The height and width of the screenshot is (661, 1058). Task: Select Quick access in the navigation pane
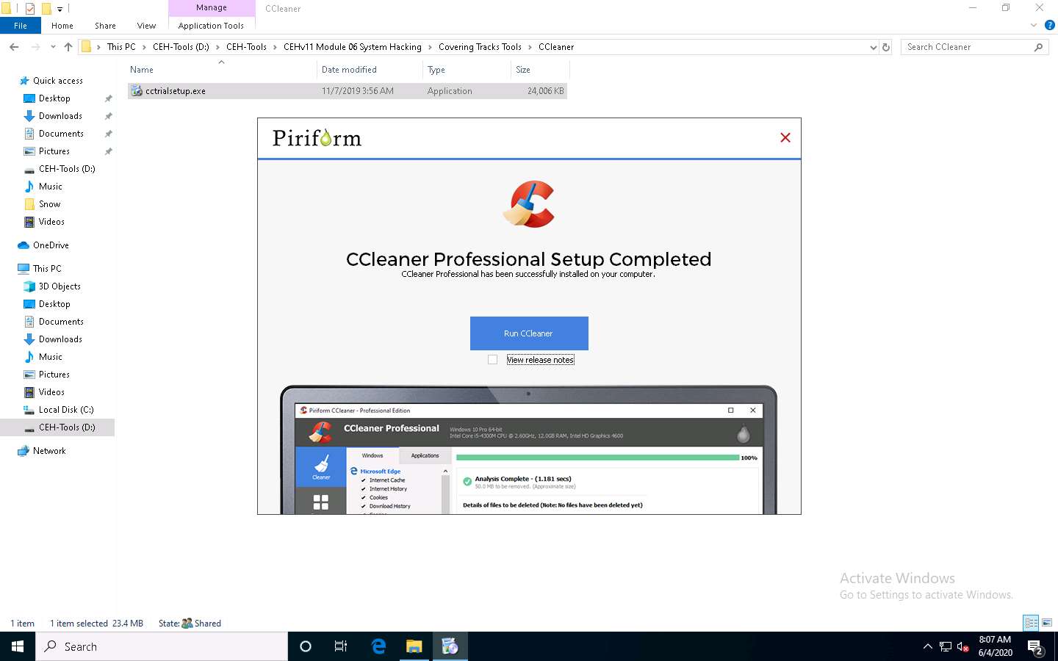coord(58,81)
